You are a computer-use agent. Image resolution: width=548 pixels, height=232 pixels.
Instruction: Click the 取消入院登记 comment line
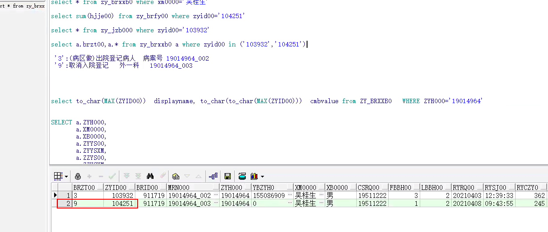point(123,66)
